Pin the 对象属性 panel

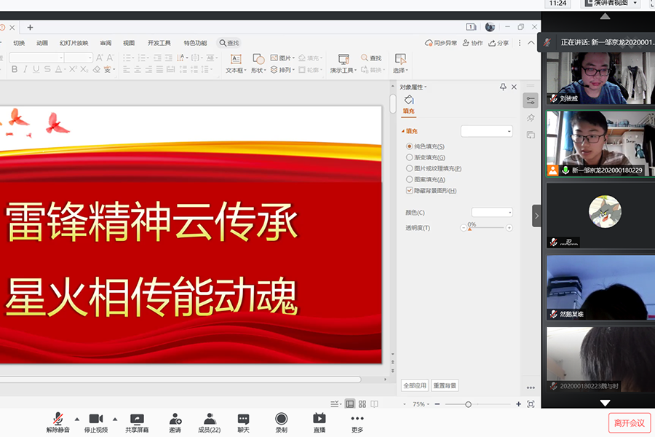pyautogui.click(x=503, y=87)
